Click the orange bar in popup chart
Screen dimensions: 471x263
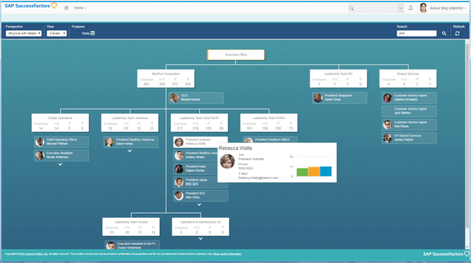coord(314,172)
